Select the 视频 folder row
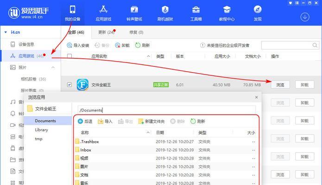The width and height of the screenshot is (322, 185). coord(166,158)
